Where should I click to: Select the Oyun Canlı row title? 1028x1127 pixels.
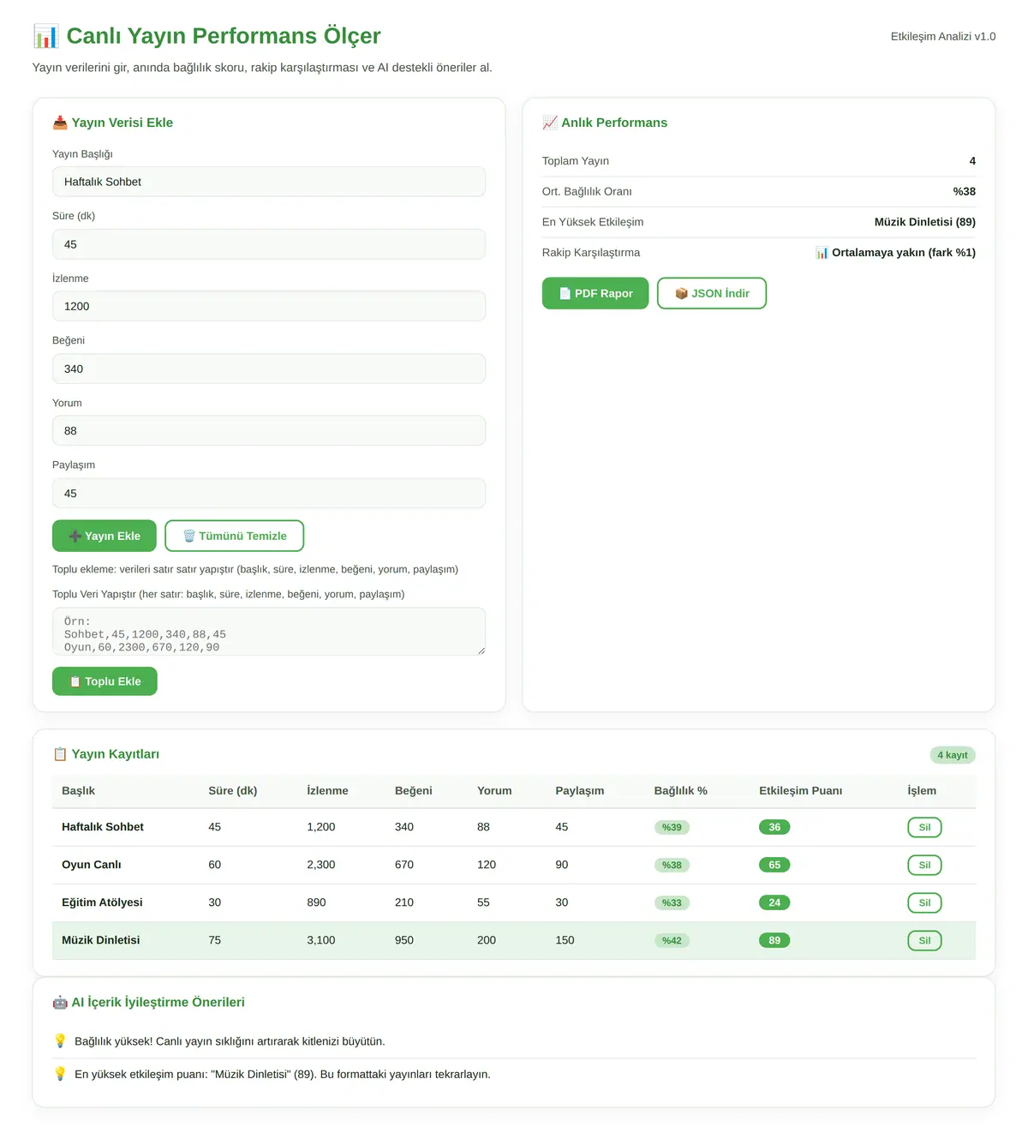tap(92, 865)
